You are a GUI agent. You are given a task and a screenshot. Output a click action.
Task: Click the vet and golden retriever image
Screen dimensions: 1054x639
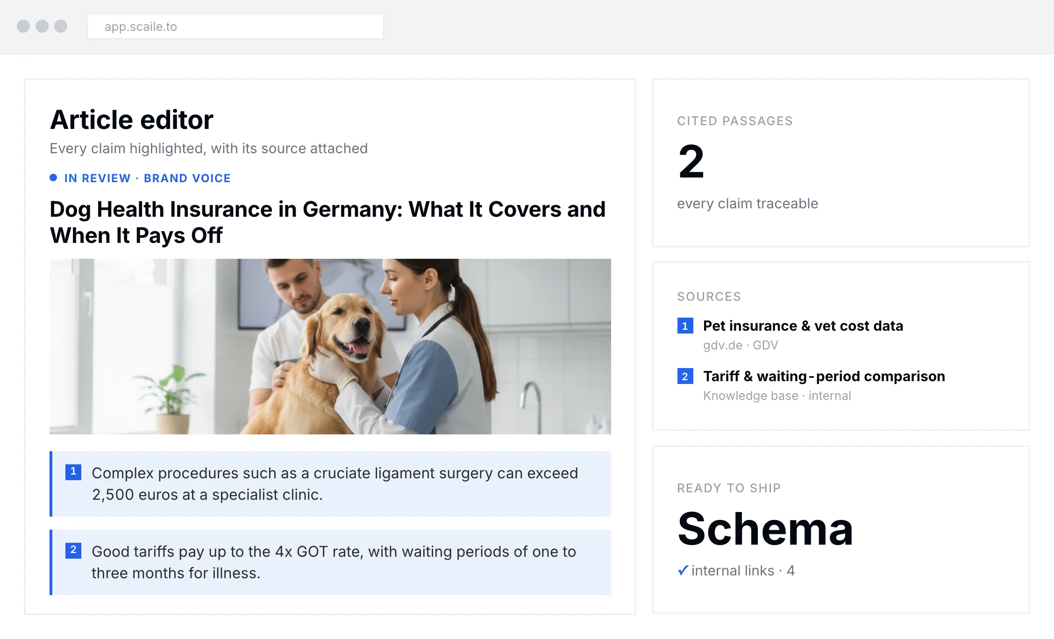330,347
